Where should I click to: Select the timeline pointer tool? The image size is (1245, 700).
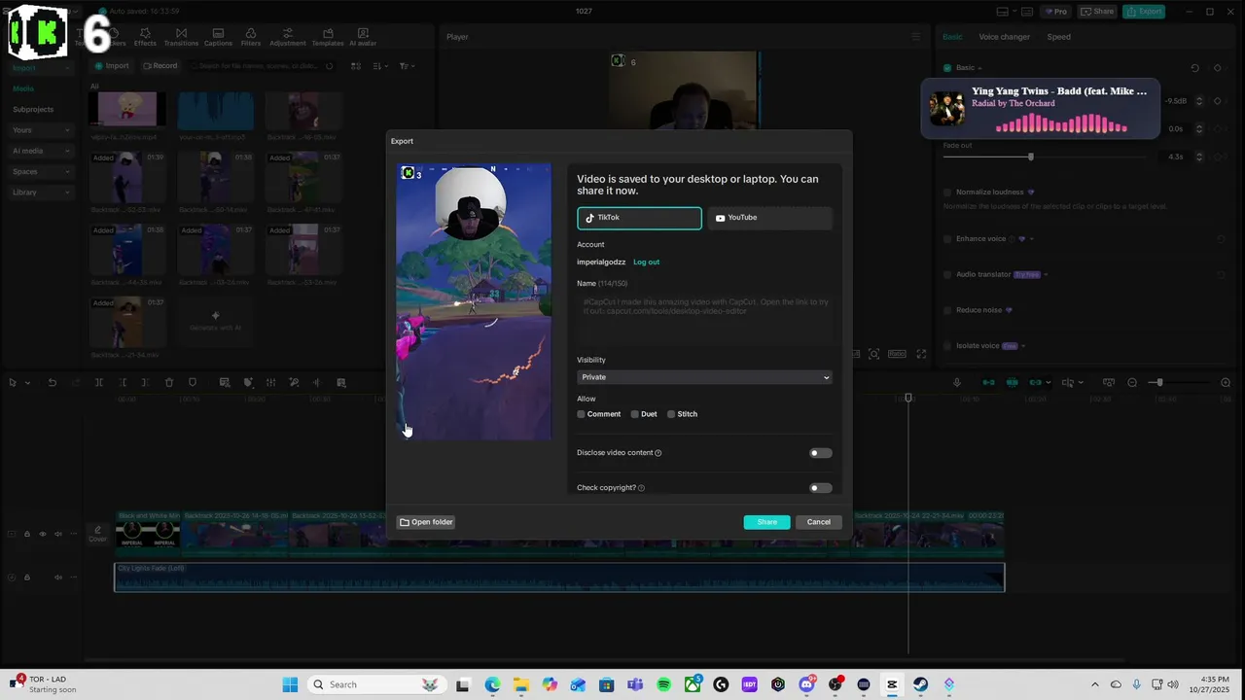pyautogui.click(x=14, y=383)
